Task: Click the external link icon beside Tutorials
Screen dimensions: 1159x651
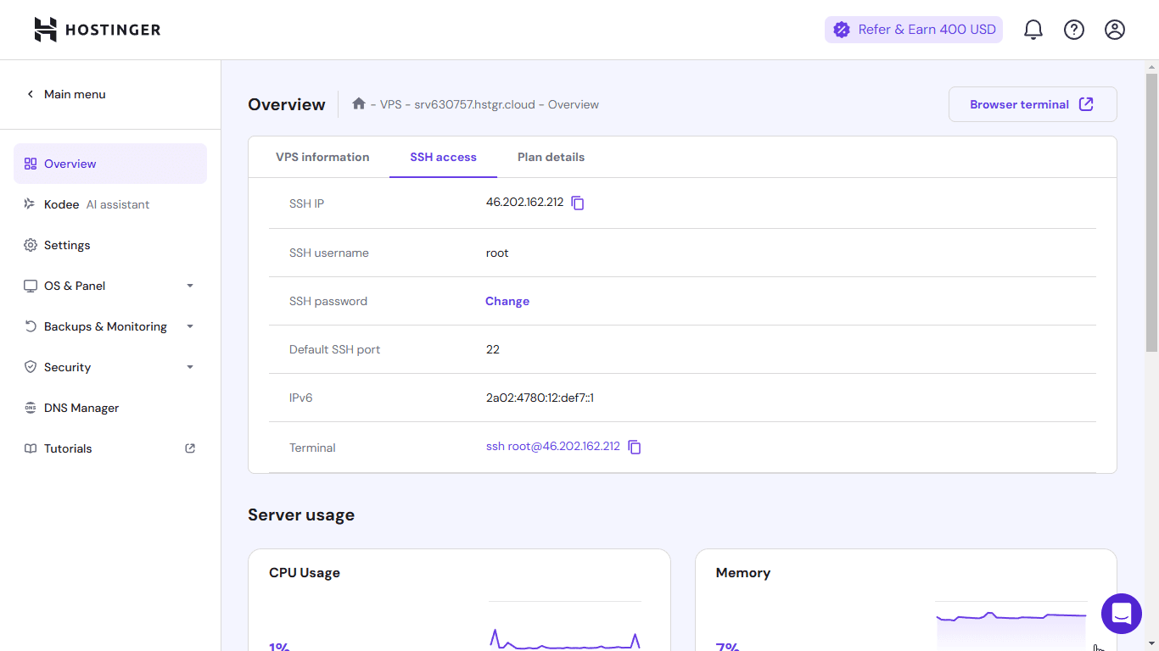Action: [x=190, y=448]
